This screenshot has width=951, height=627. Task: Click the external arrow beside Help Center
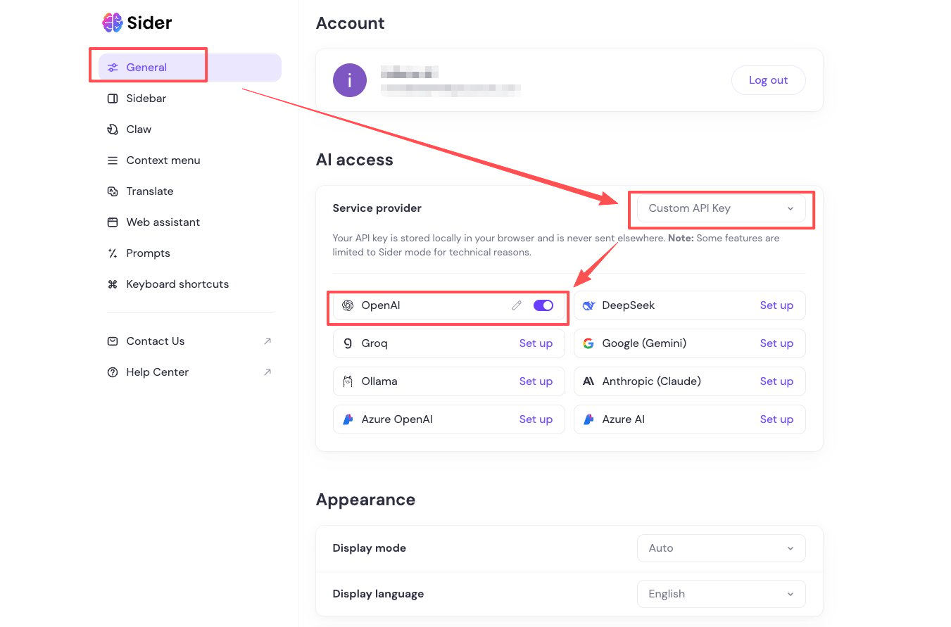267,372
